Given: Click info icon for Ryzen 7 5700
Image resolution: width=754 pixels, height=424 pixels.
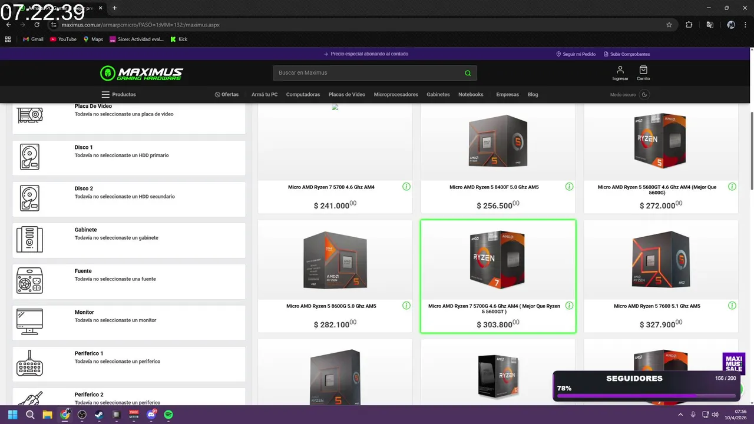Looking at the screenshot, I should click(x=406, y=187).
